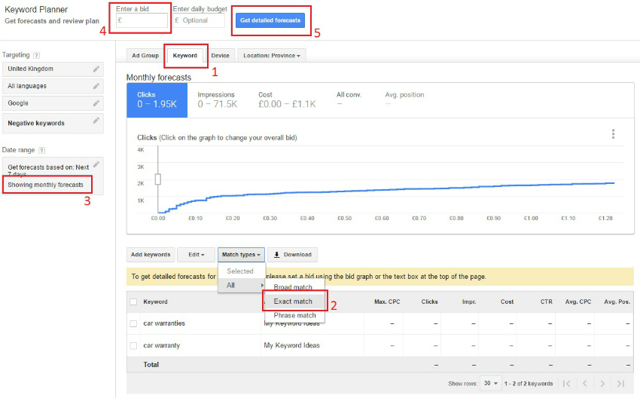Open three-dot options menu on Clicks graph
This screenshot has height=398, width=640.
[613, 134]
